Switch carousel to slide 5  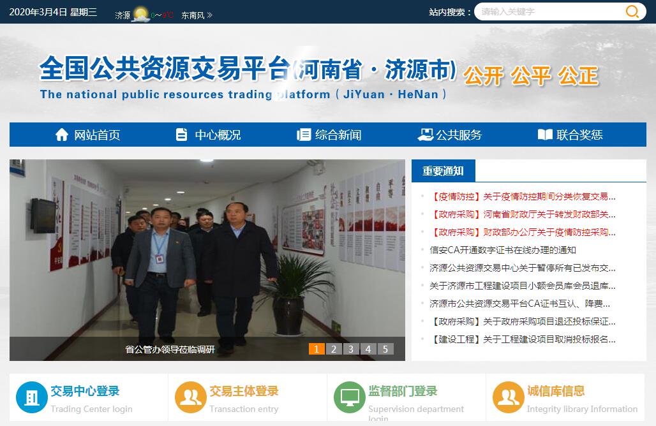pyautogui.click(x=385, y=349)
